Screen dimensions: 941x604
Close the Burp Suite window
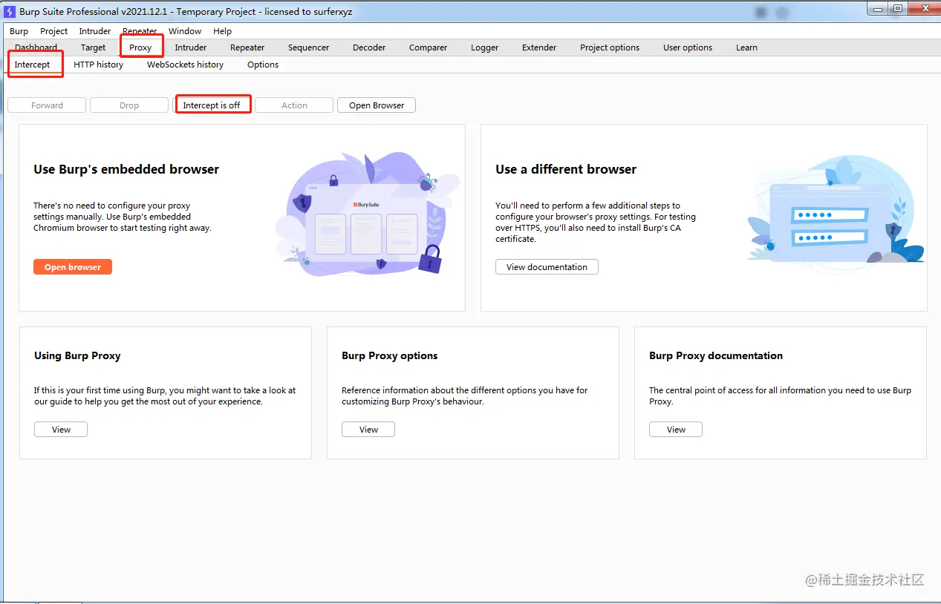[x=925, y=8]
